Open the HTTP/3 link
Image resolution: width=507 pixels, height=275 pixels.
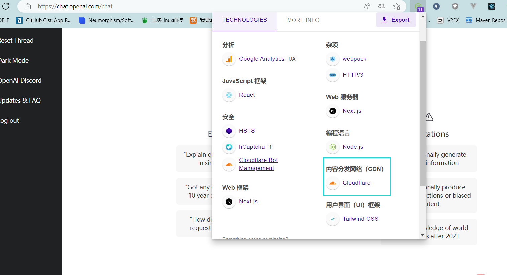click(353, 75)
